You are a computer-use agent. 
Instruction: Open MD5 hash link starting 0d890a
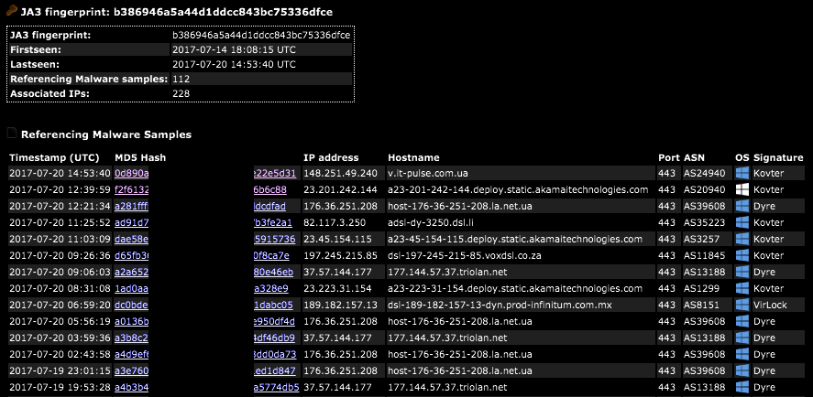[x=132, y=173]
